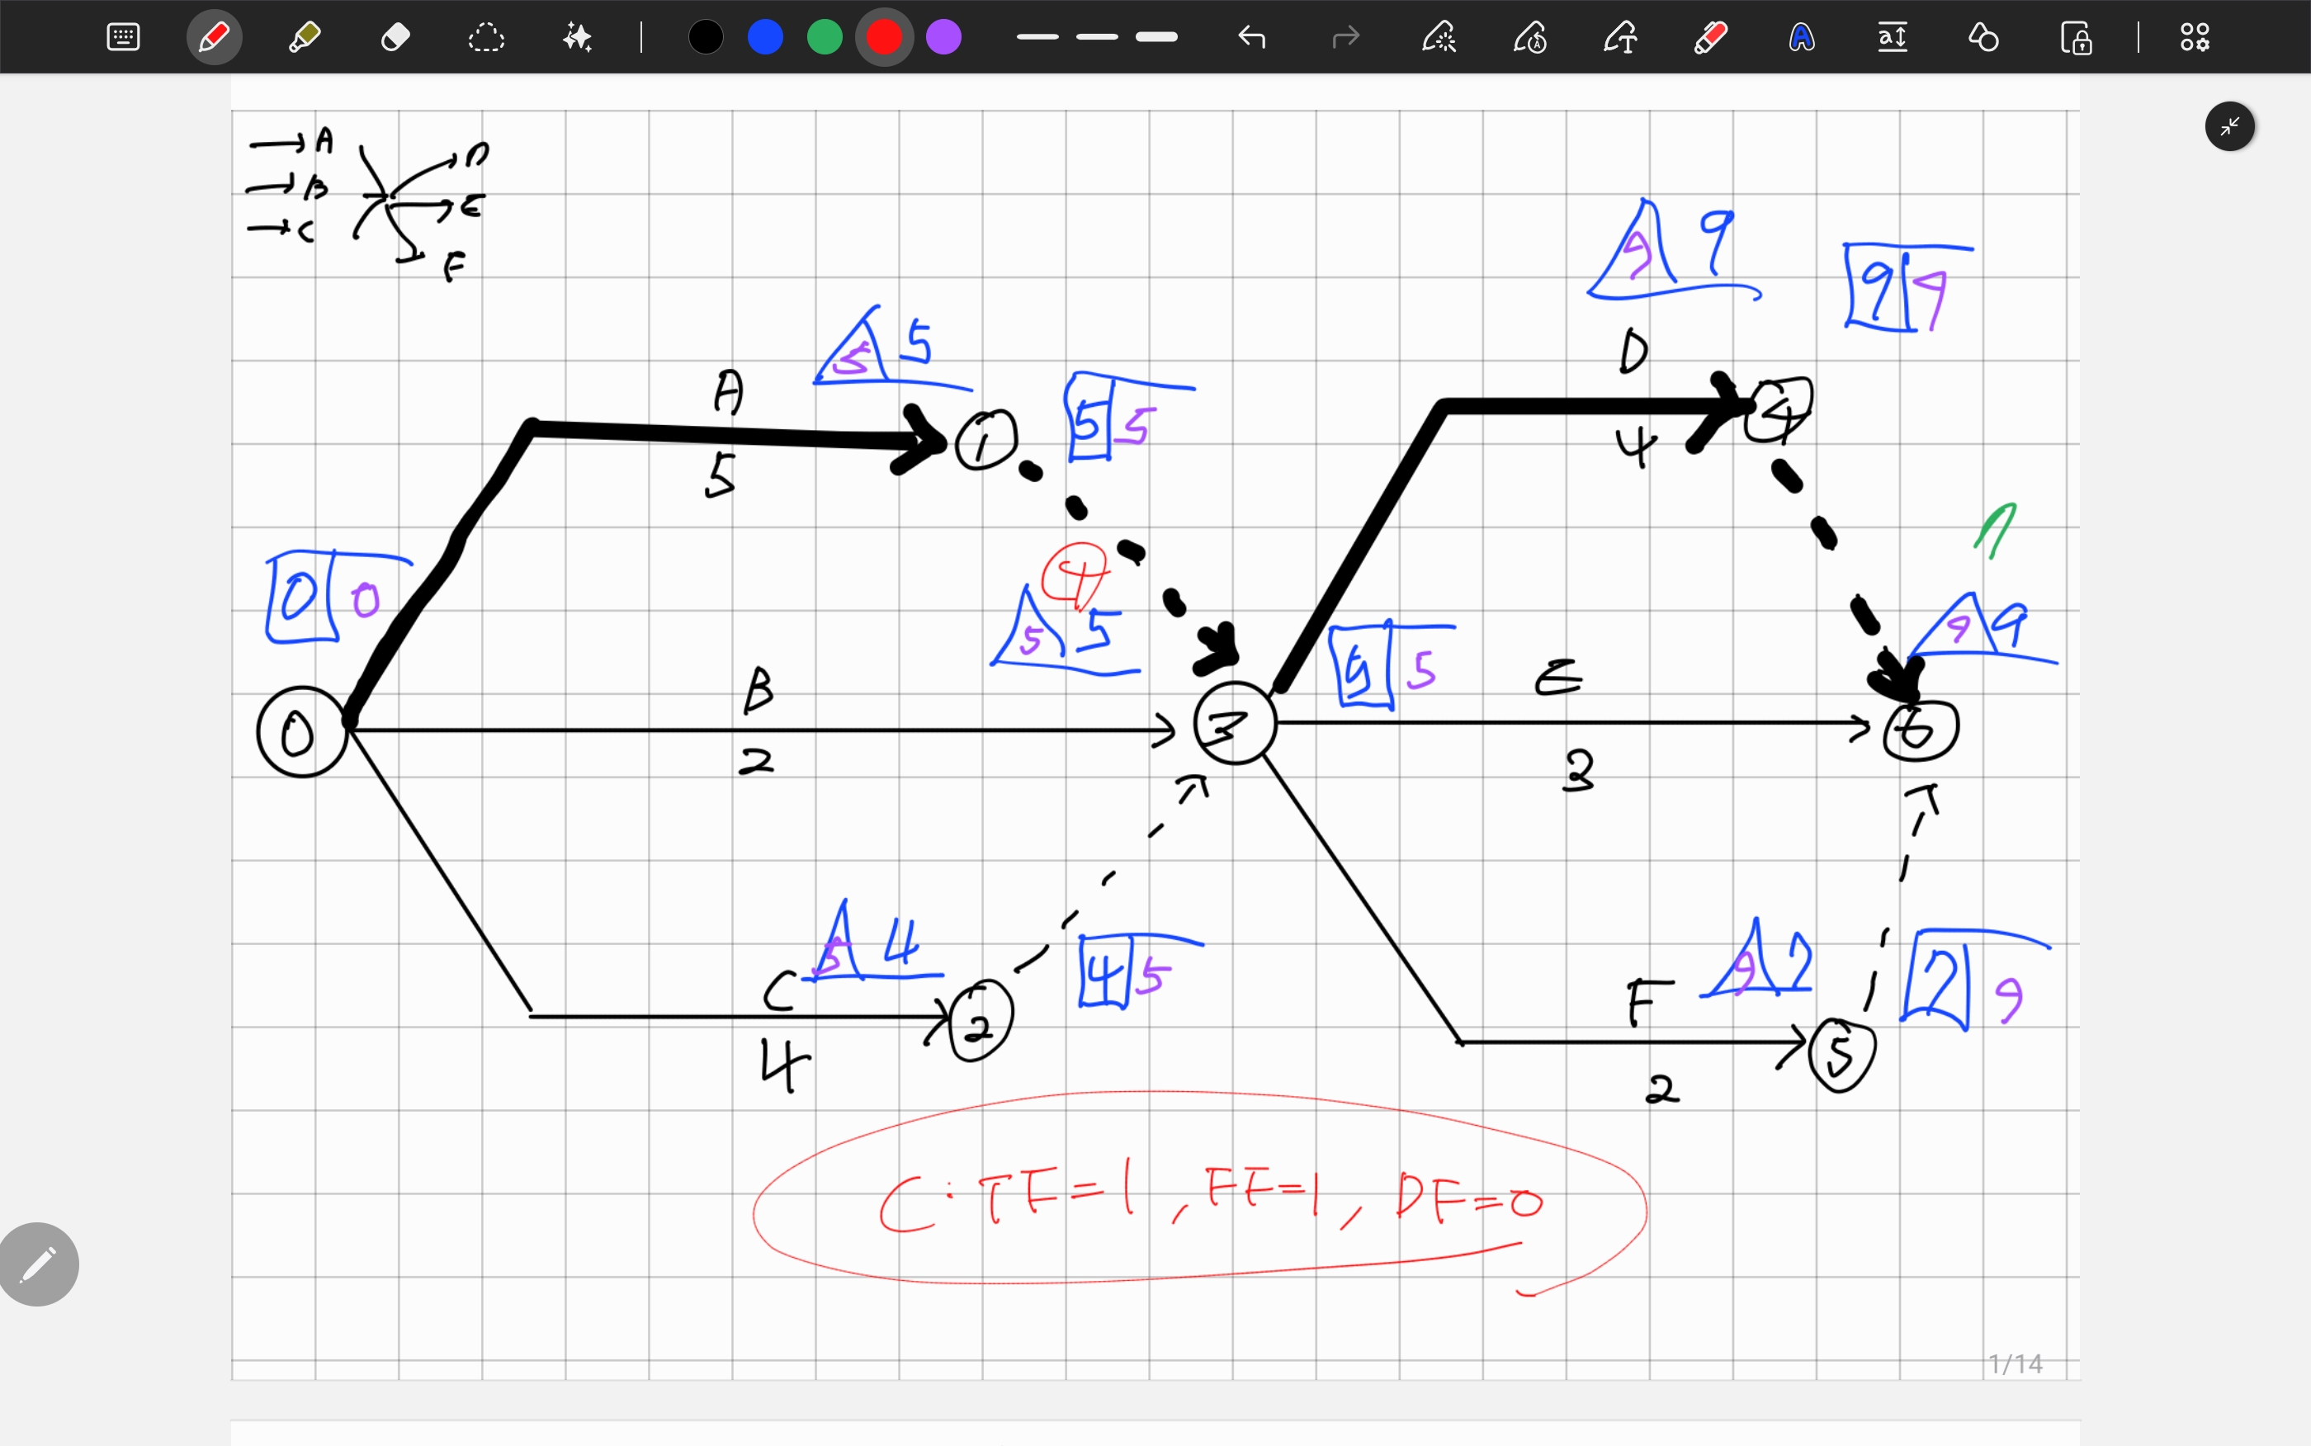Activate the lasso selection tool
Viewport: 2311px width, 1446px height.
pyautogui.click(x=485, y=37)
